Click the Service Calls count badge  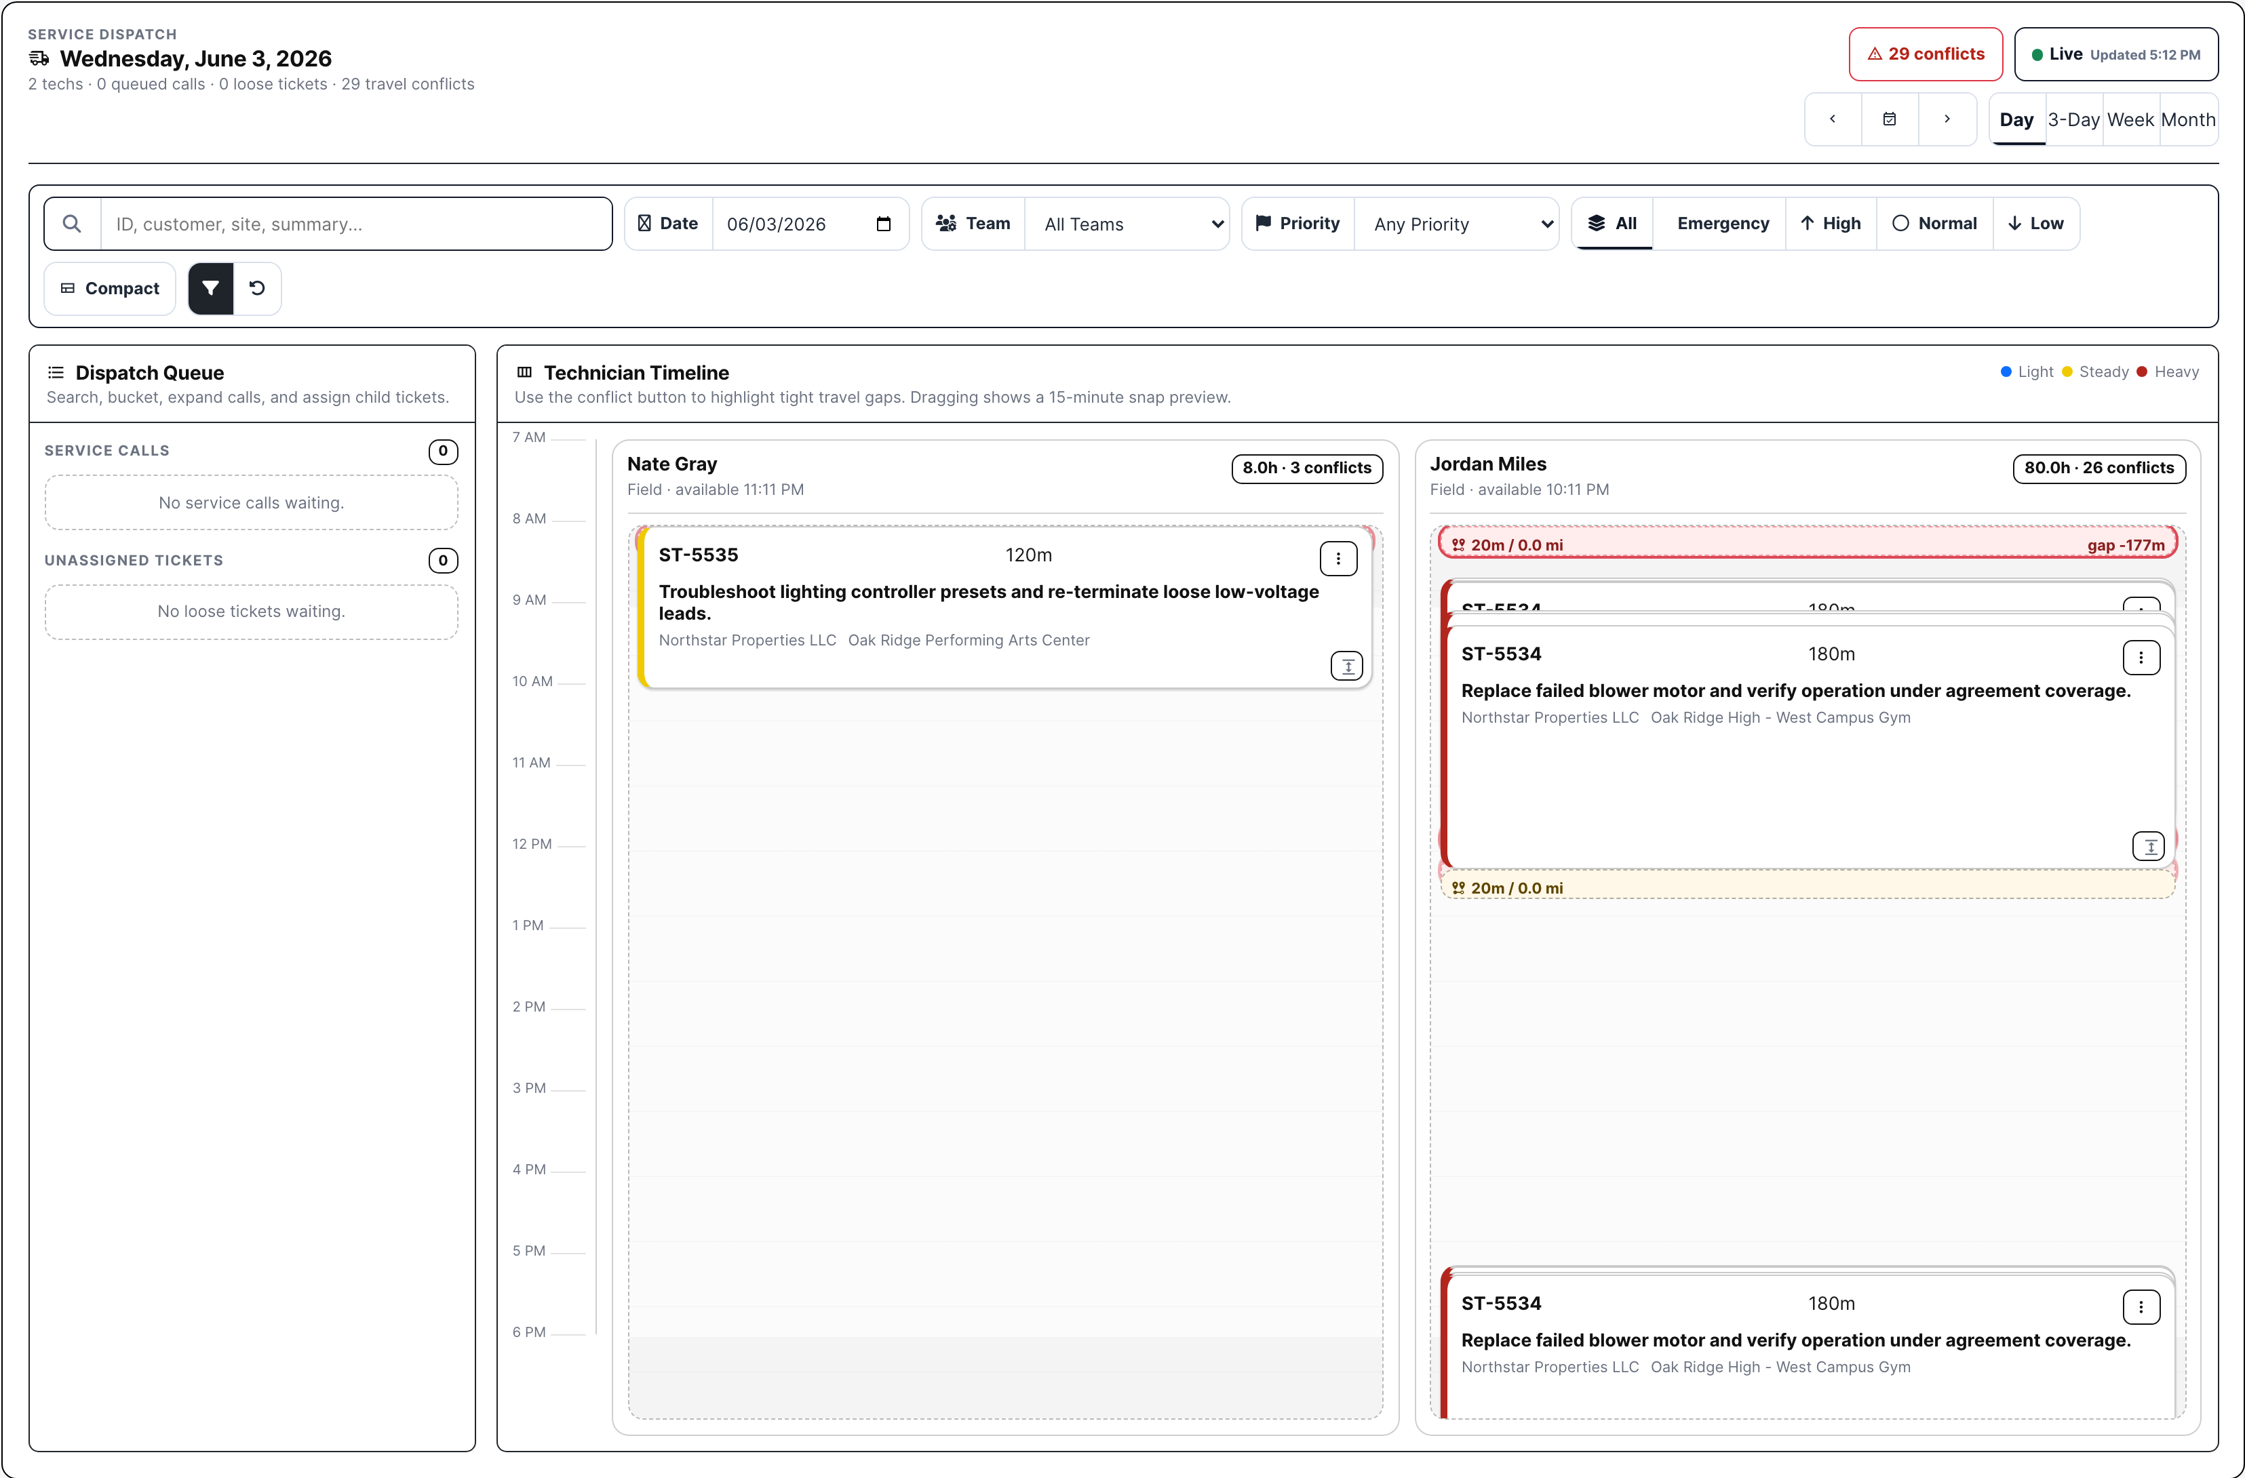click(x=442, y=451)
